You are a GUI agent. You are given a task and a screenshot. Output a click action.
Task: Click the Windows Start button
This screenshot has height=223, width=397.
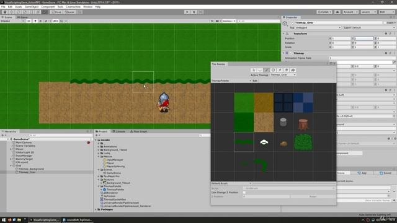[4, 220]
